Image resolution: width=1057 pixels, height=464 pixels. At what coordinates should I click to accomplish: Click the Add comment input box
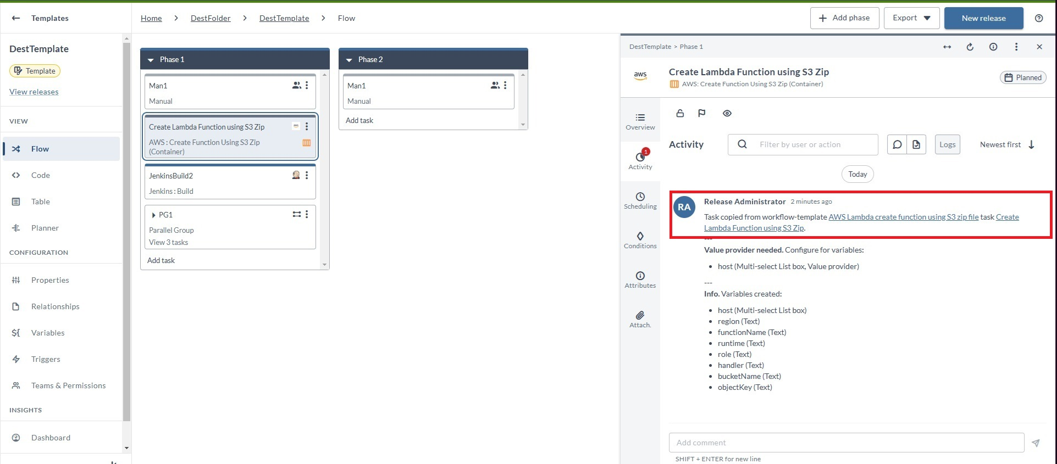pos(846,443)
